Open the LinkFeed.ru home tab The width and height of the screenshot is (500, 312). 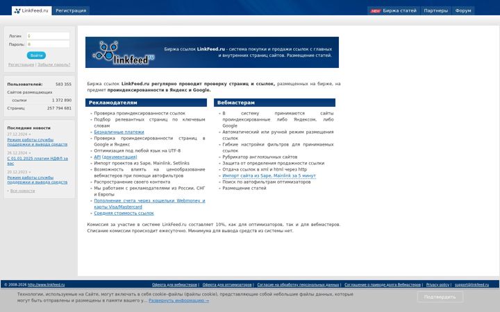coord(31,10)
